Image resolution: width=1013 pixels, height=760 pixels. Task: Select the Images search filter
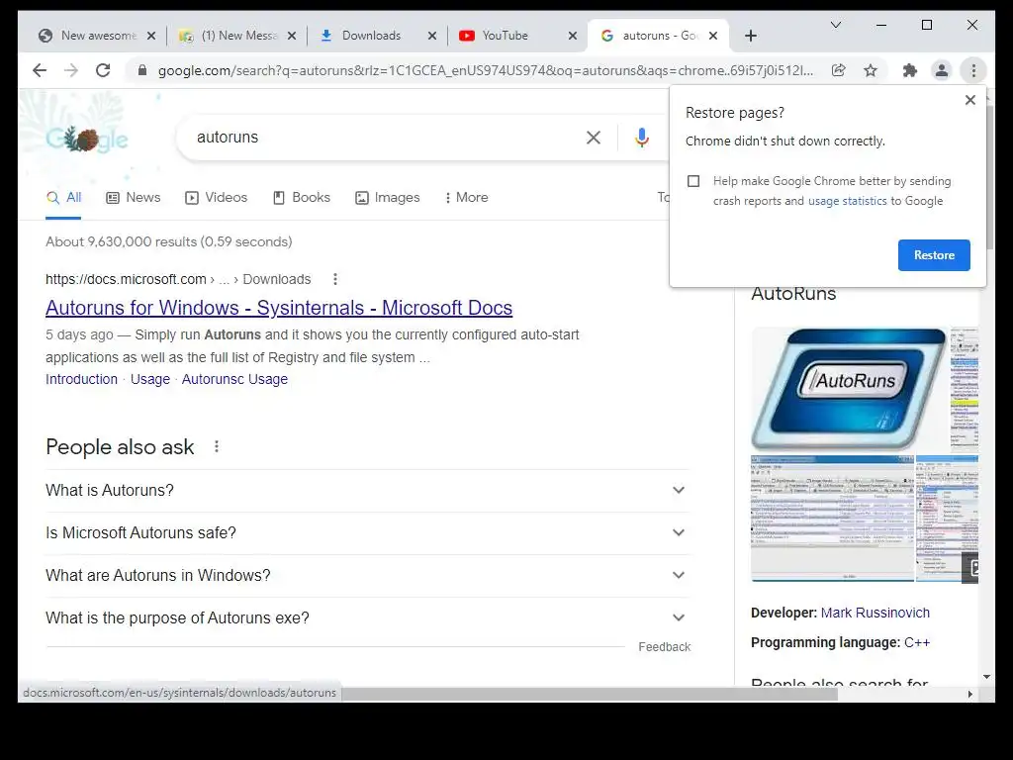388,197
